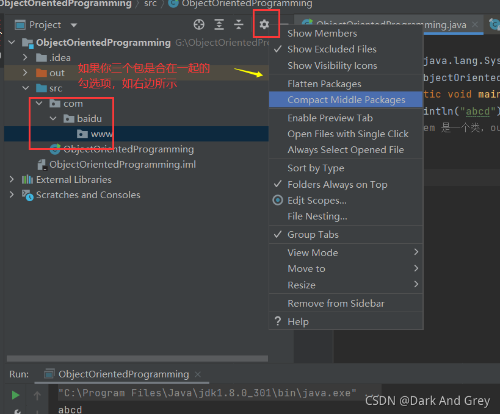Open the Move to submenu

[x=346, y=269]
